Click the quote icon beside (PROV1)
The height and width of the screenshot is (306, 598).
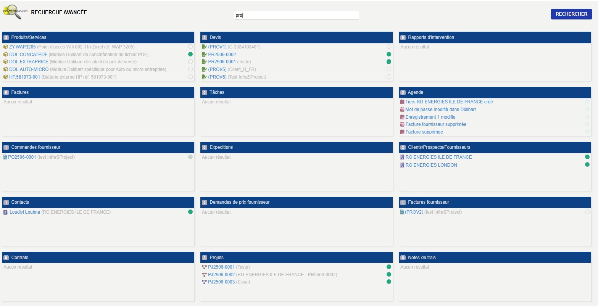pyautogui.click(x=204, y=47)
